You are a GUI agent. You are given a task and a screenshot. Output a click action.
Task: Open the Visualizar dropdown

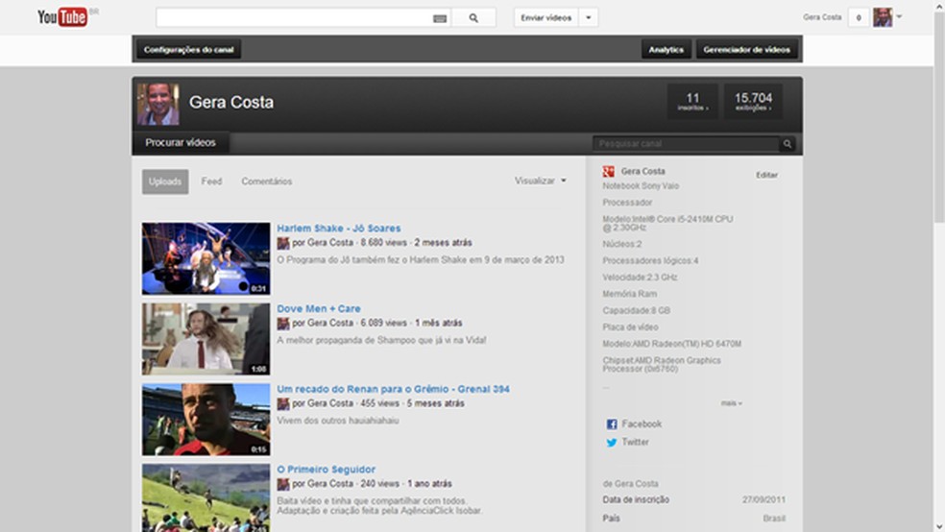tap(540, 181)
